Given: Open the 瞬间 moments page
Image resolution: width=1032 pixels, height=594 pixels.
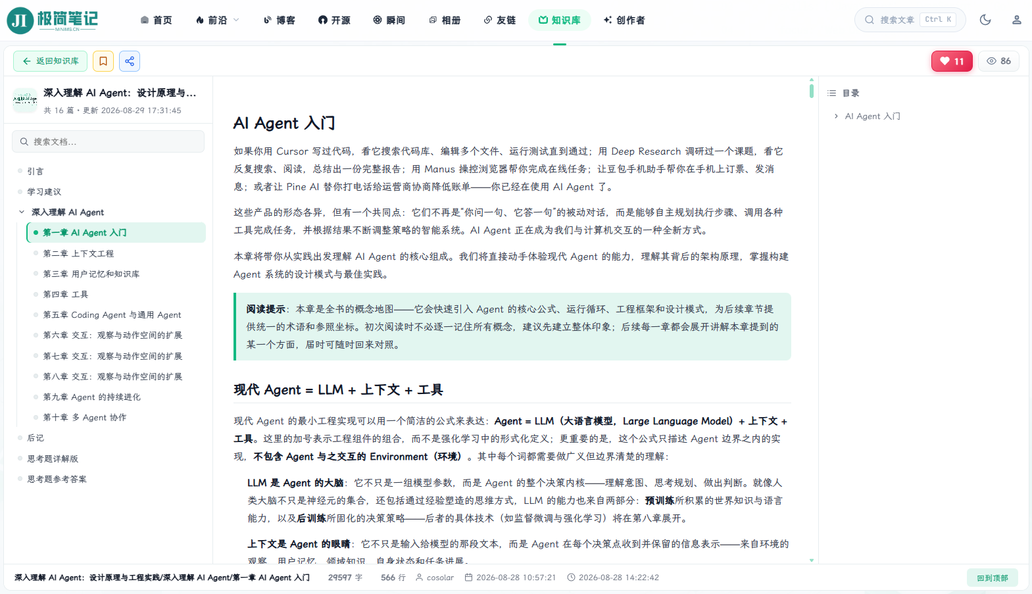Looking at the screenshot, I should click(x=389, y=20).
